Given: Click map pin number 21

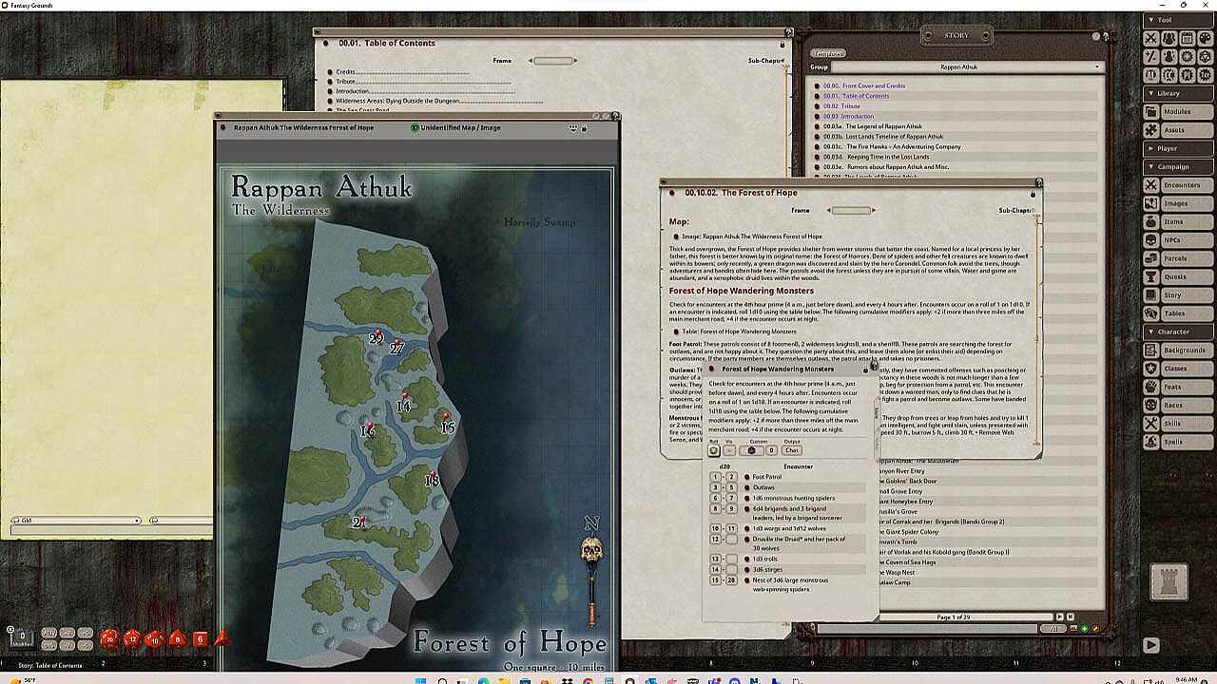Looking at the screenshot, I should [x=359, y=522].
